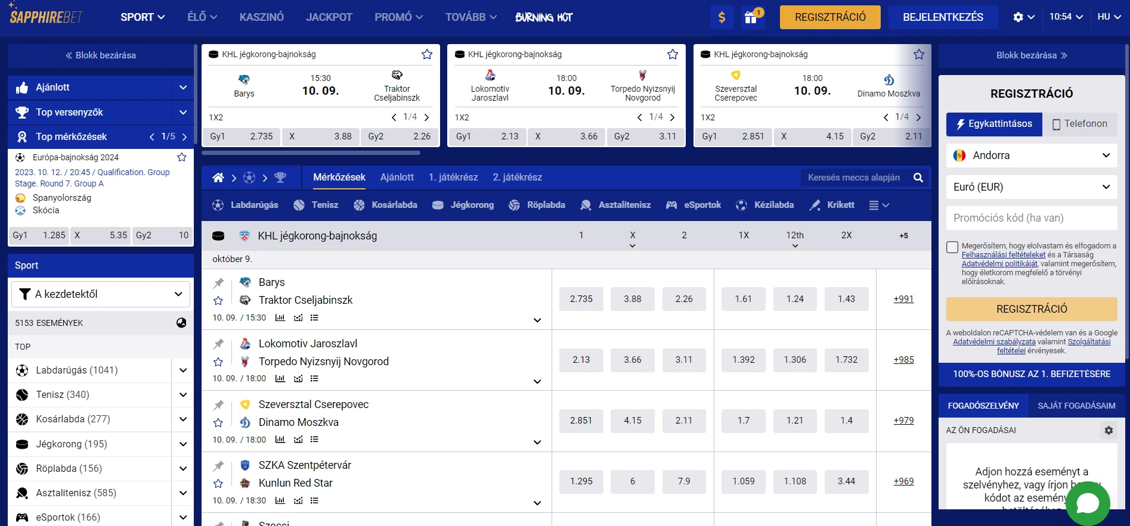
Task: Open +991 more markets link
Action: click(903, 299)
